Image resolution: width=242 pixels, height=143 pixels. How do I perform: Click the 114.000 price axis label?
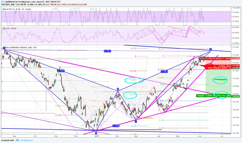point(236,47)
